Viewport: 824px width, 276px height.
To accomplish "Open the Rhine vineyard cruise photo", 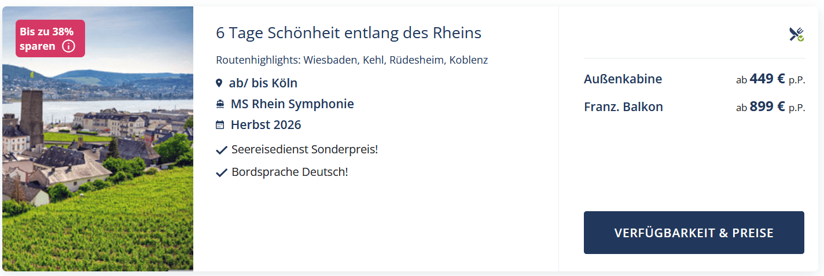I will (x=98, y=139).
